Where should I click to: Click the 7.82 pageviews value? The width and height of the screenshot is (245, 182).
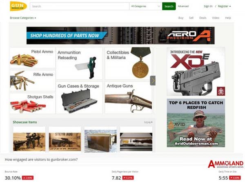click(116, 178)
